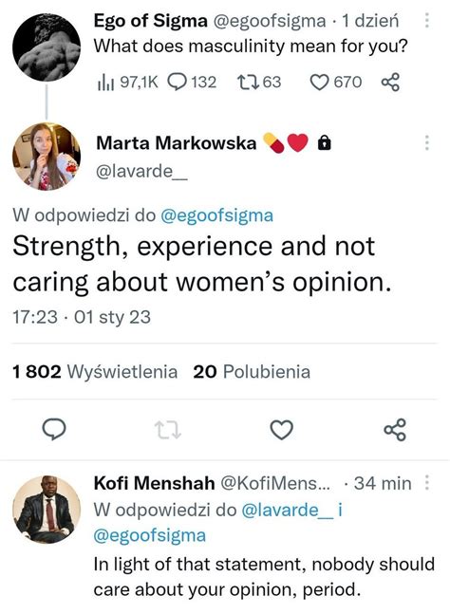
Task: Reply to Marta Markowska's tweet
Action: point(54,430)
